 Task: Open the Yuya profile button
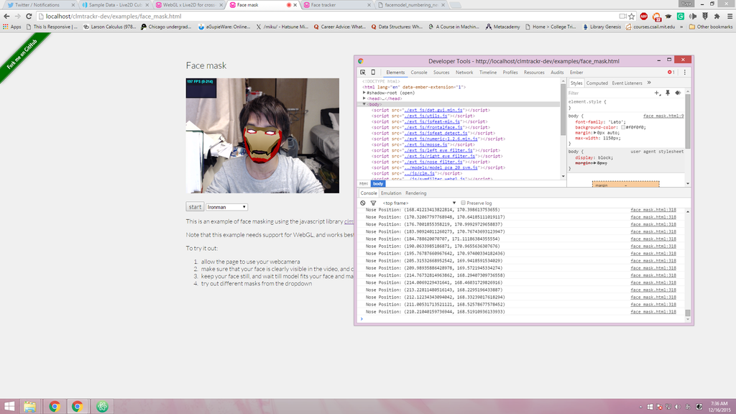[x=686, y=4]
